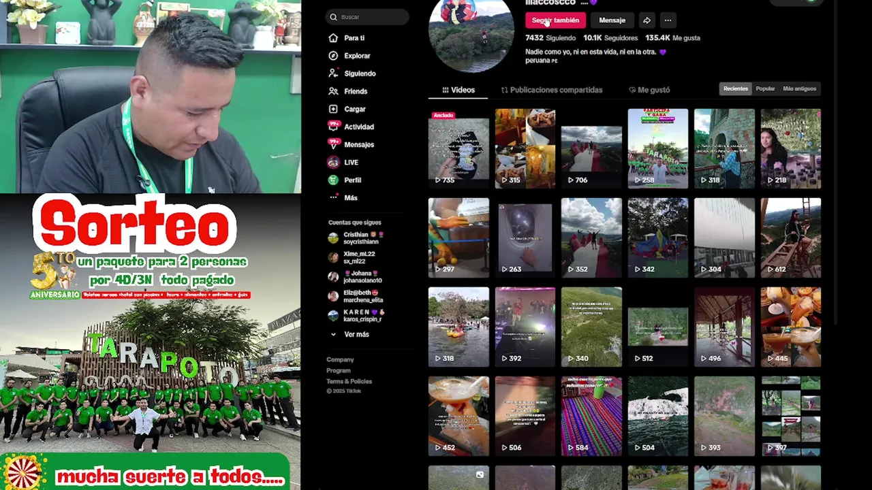Open the Para ti home icon

tap(333, 38)
